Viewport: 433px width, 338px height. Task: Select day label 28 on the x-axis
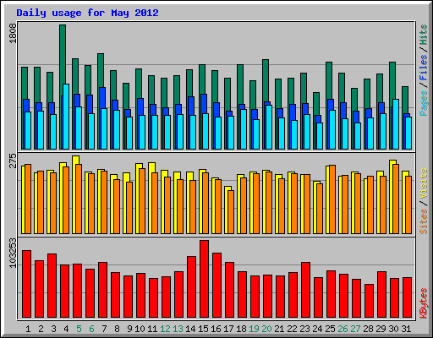tap(368, 329)
